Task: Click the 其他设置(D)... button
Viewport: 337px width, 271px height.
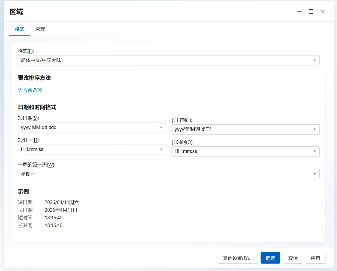Action: point(238,258)
